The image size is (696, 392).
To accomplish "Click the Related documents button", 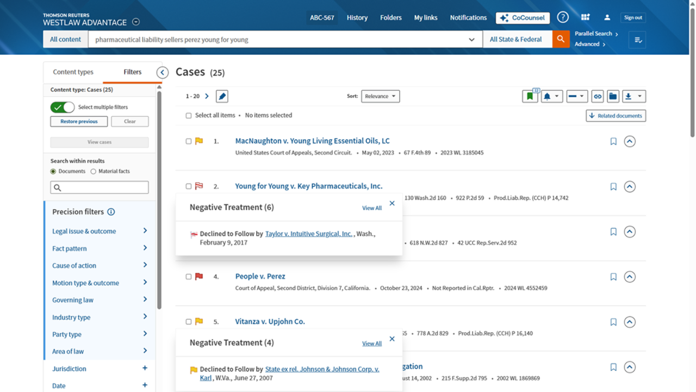I will click(x=616, y=116).
